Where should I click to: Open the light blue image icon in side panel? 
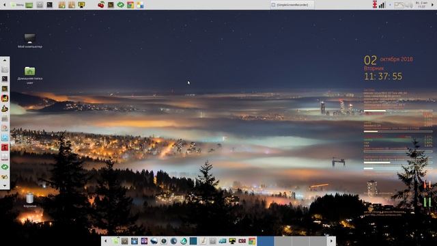tap(5, 137)
